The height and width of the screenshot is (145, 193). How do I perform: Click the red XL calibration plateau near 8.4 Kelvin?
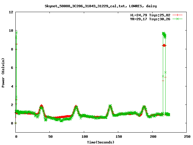click(x=164, y=46)
